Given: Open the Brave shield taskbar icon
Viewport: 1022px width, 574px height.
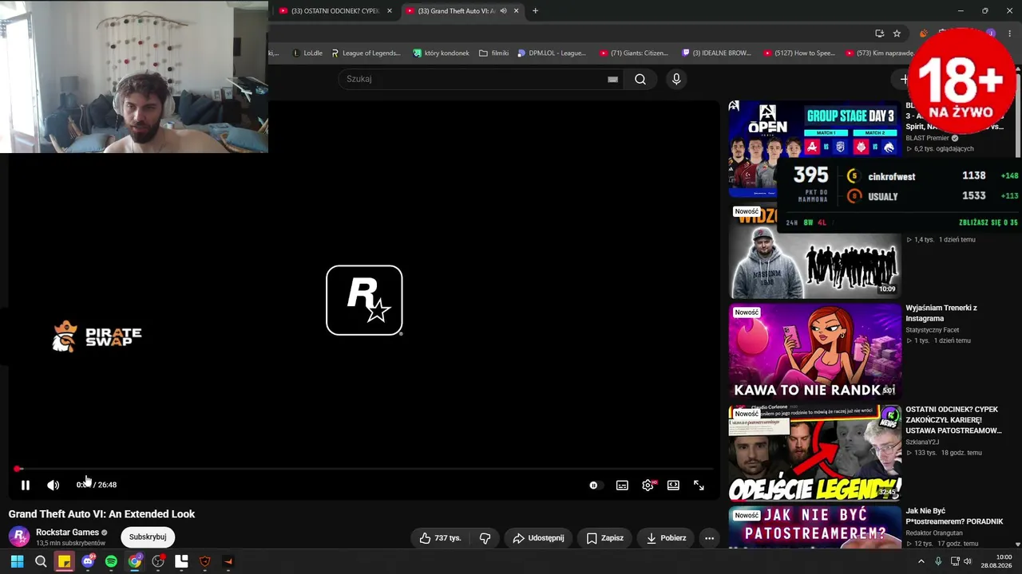Looking at the screenshot, I should [205, 561].
